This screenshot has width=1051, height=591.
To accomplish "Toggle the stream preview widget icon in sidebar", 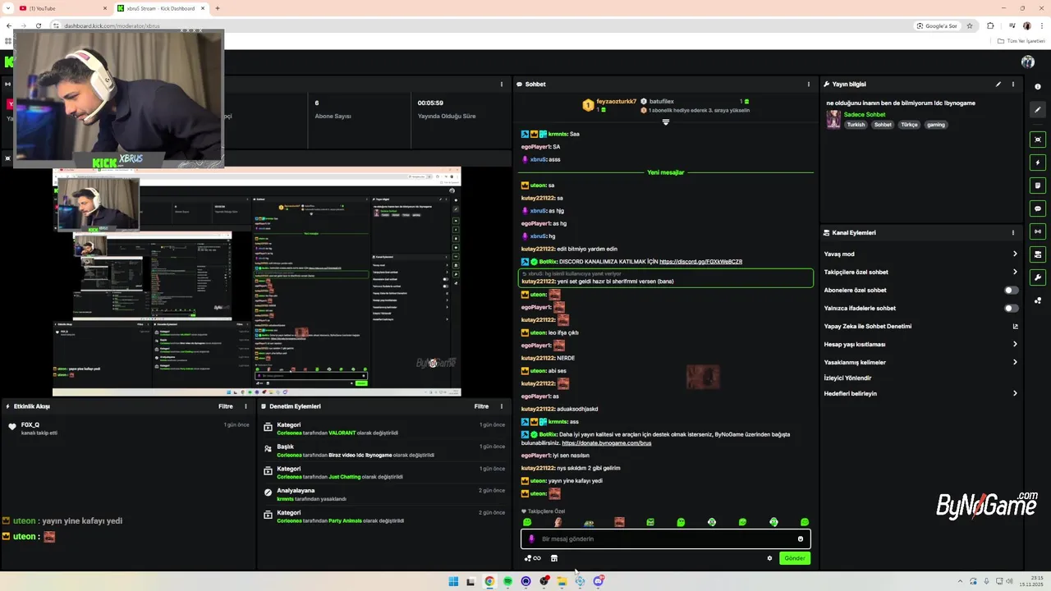I will [x=1038, y=140].
